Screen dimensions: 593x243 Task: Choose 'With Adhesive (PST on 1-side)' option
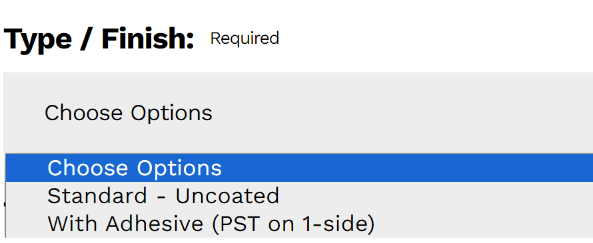(300, 224)
